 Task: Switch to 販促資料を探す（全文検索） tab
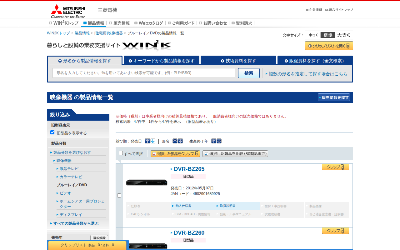tap(315, 60)
